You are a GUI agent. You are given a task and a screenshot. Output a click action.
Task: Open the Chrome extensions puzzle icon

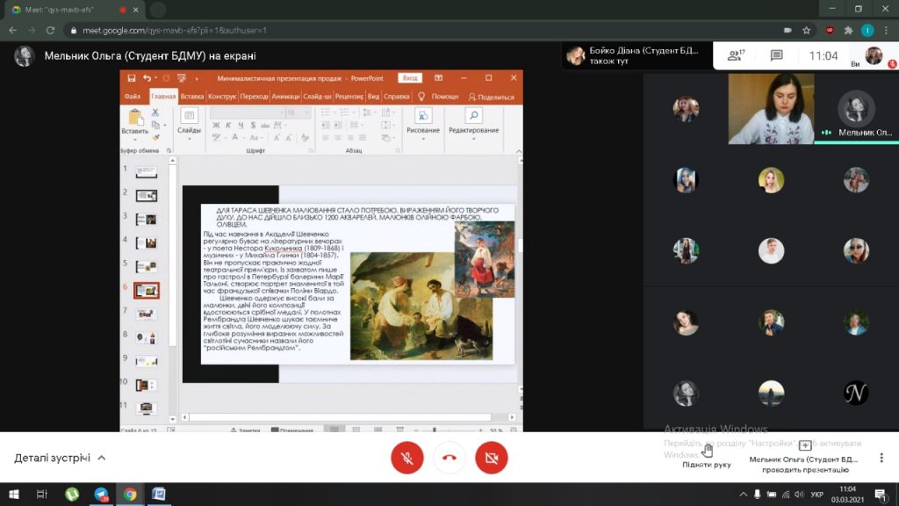pyautogui.click(x=849, y=31)
